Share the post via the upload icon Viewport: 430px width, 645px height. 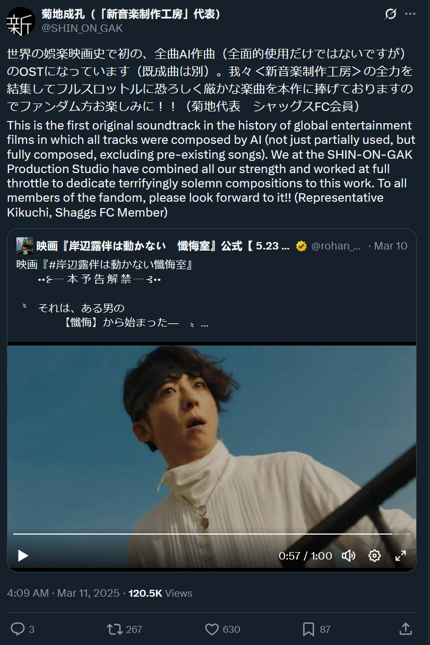coord(406,629)
